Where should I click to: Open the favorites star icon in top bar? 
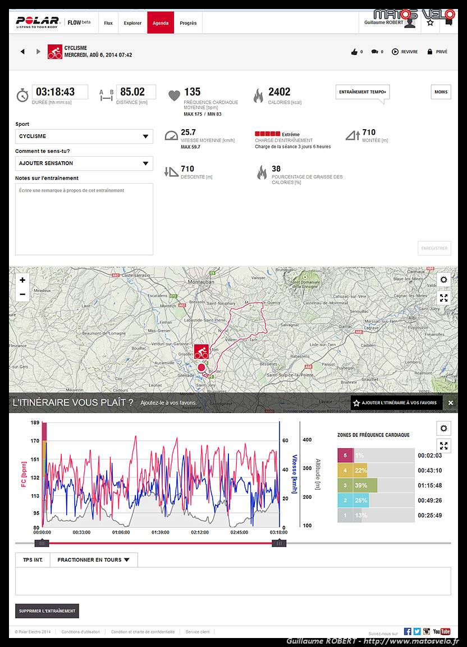pos(431,22)
